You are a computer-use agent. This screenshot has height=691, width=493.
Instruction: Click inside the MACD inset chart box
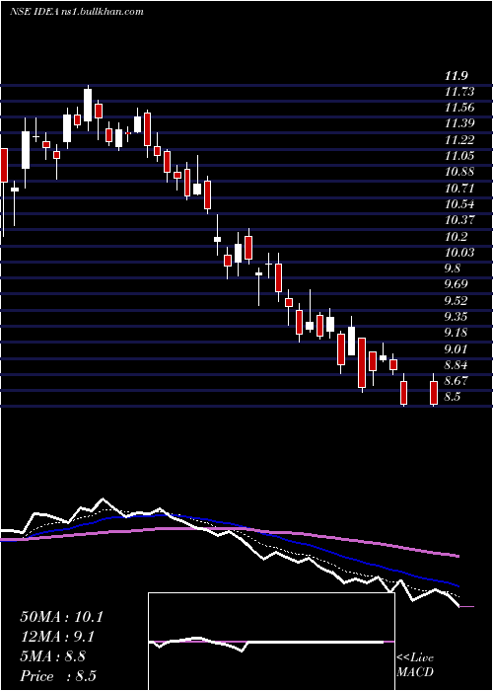271,642
